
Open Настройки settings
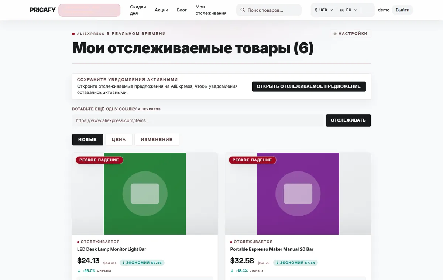[x=350, y=34]
